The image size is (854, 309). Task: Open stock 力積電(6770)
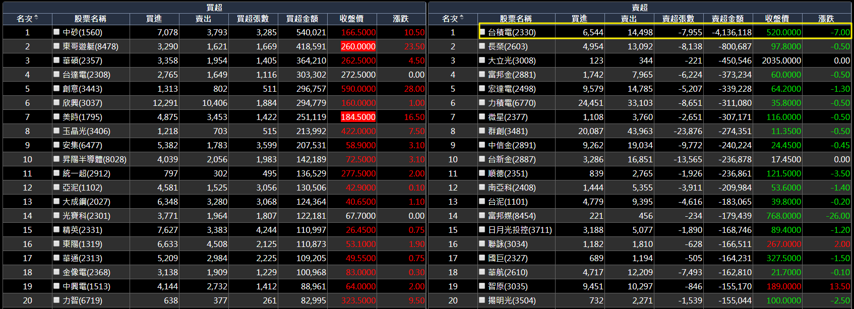tap(512, 103)
